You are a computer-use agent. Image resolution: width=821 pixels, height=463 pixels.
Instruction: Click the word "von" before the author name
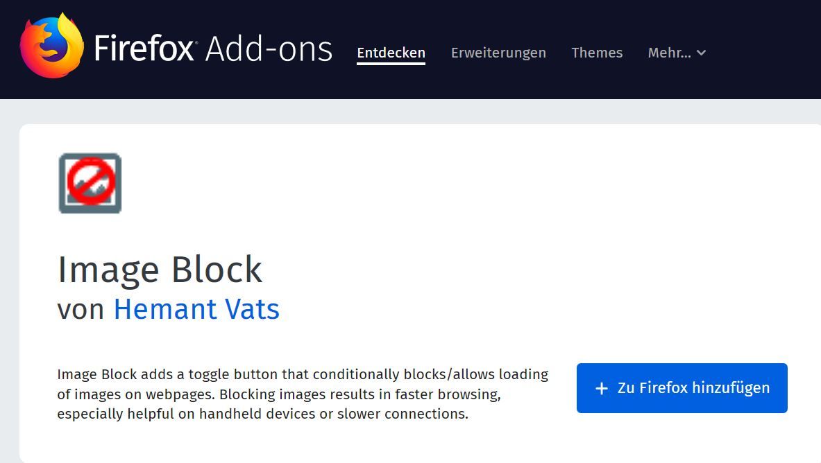(x=81, y=309)
